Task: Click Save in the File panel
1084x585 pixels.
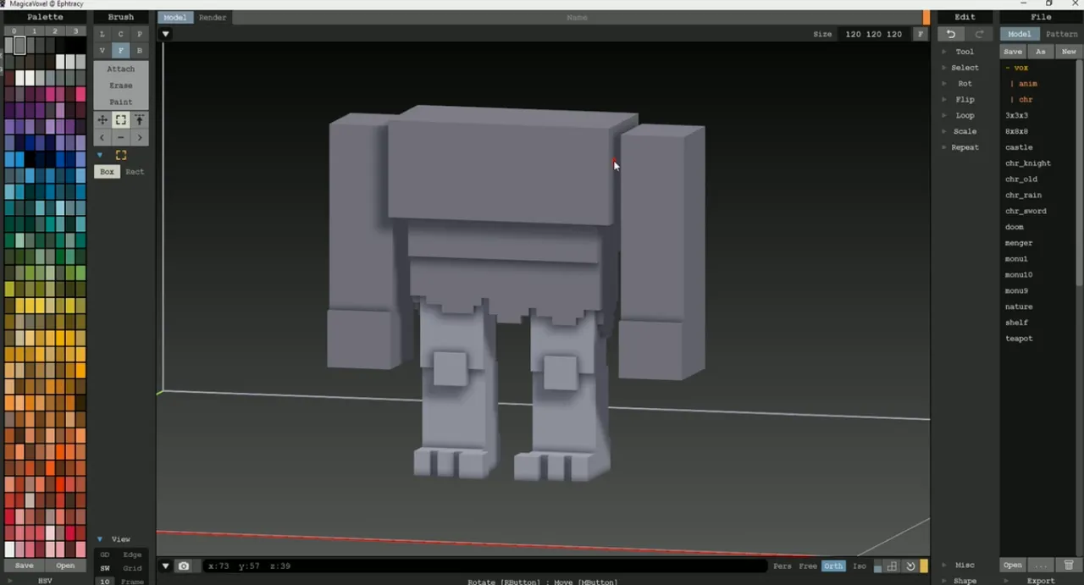Action: point(1013,52)
